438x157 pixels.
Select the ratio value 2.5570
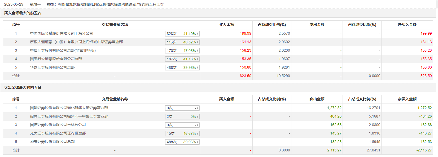click(x=284, y=33)
